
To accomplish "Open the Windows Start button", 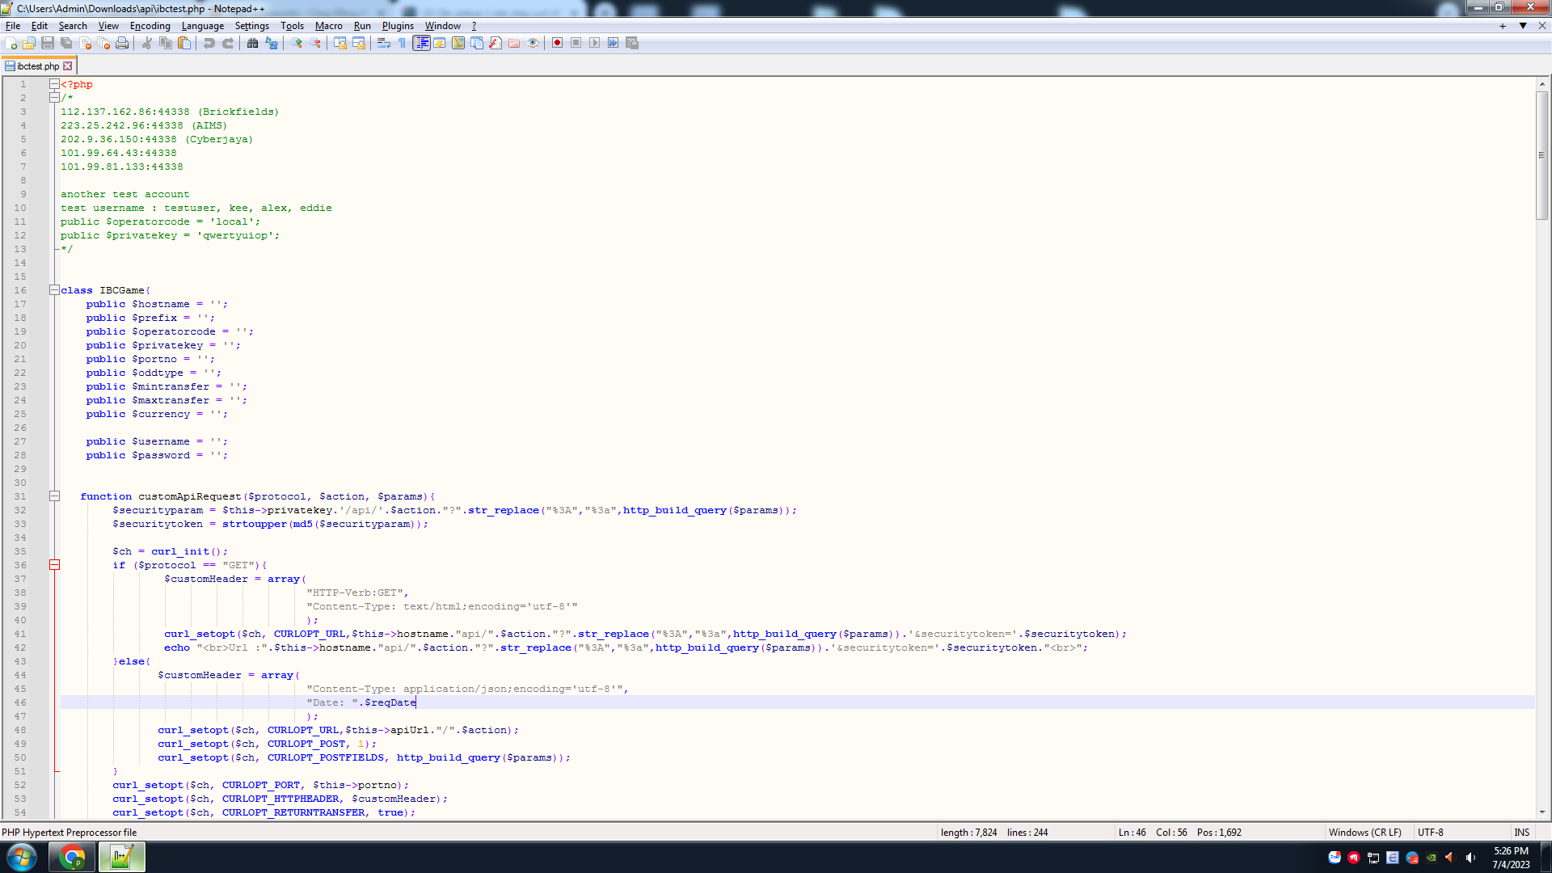I will (x=22, y=857).
